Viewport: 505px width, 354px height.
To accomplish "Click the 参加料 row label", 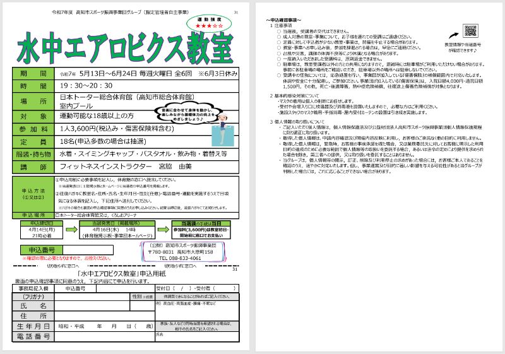I will coord(33,129).
